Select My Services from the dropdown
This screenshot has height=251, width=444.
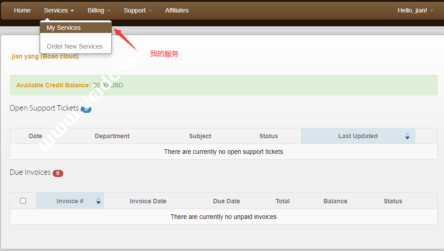[x=64, y=28]
